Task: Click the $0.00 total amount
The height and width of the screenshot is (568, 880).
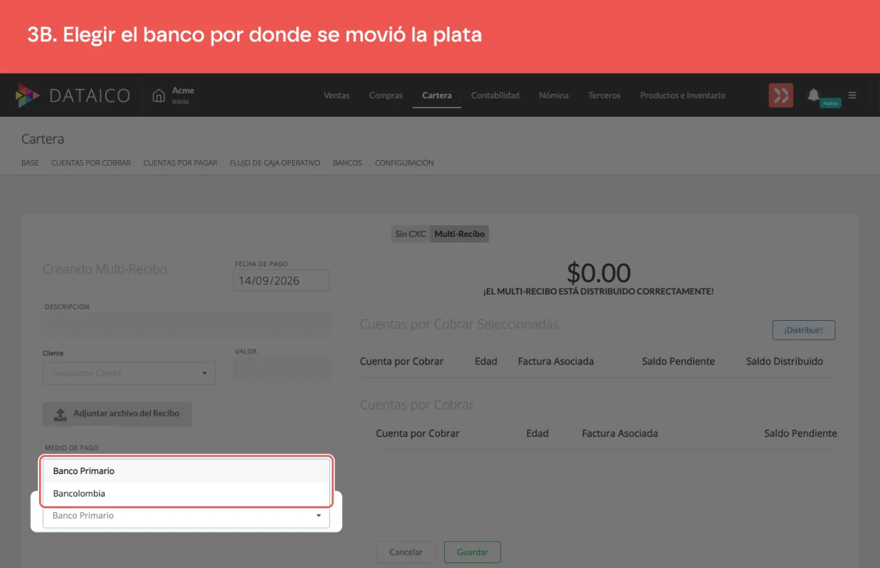Action: coord(598,273)
